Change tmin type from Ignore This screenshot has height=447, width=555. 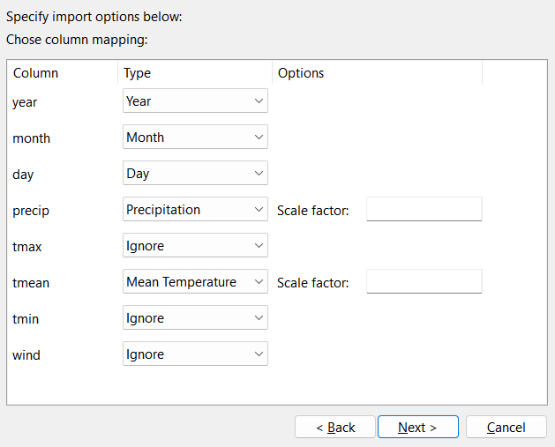(x=195, y=317)
